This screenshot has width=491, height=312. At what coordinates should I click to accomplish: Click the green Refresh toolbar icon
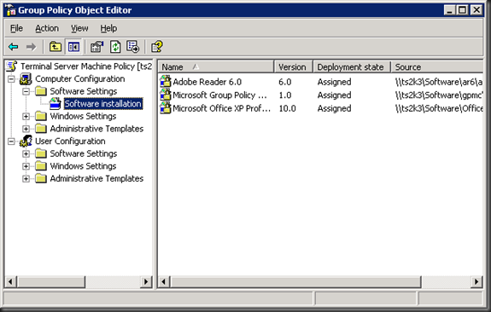point(115,47)
